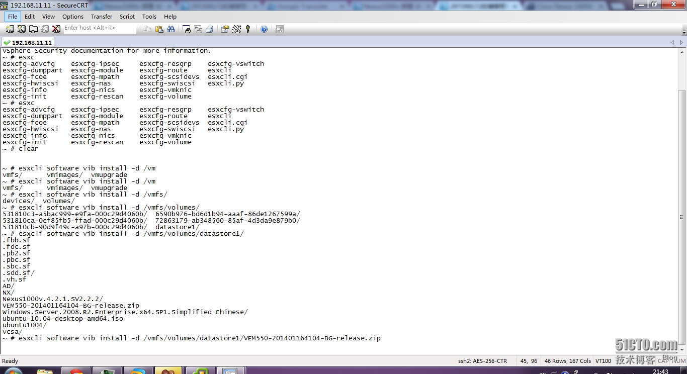Screen dimensions: 687x374
Task: Click the esxcfg-vswitch text in first listing
Action: (x=236, y=64)
